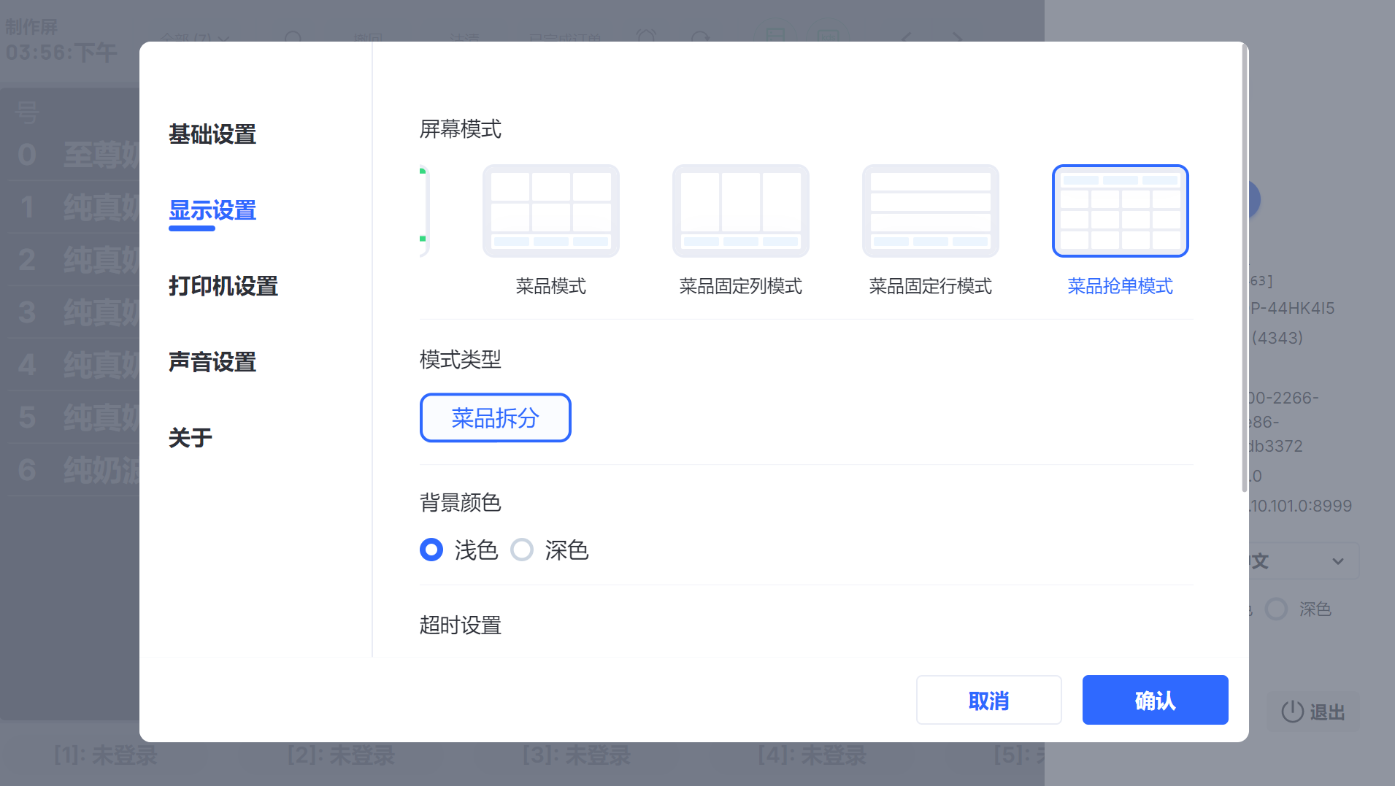Click [2]: 未登录 status in background
The width and height of the screenshot is (1395, 786).
tap(341, 755)
